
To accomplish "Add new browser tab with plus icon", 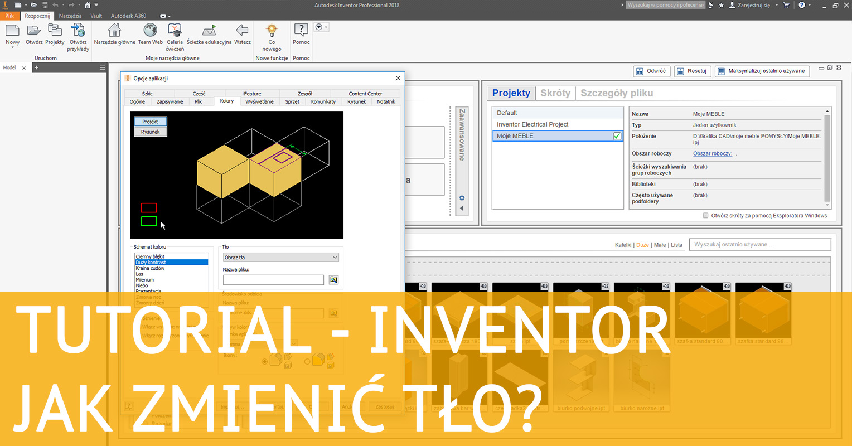I will pyautogui.click(x=36, y=67).
